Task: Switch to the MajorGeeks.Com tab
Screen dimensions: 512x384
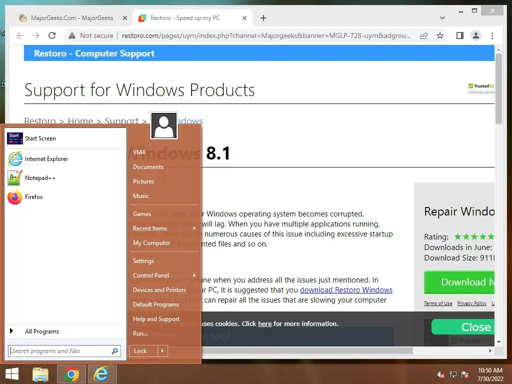Action: 72,18
